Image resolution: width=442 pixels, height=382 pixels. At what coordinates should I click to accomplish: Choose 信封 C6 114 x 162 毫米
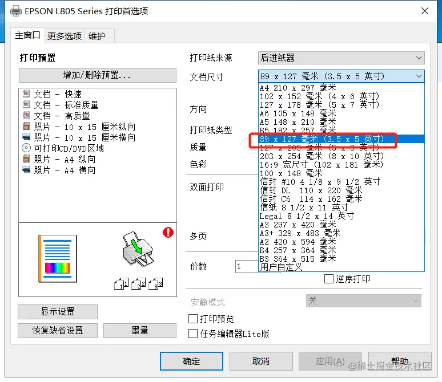point(341,199)
